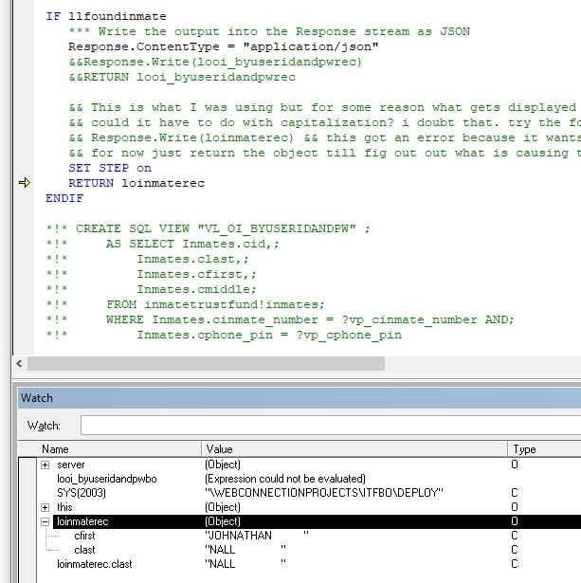Click the "Inmates.cphone_pin = ?vp_cphone_pin" line

224,335
